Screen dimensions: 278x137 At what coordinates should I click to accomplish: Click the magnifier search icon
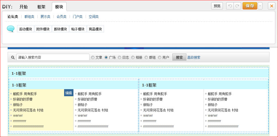(13, 57)
